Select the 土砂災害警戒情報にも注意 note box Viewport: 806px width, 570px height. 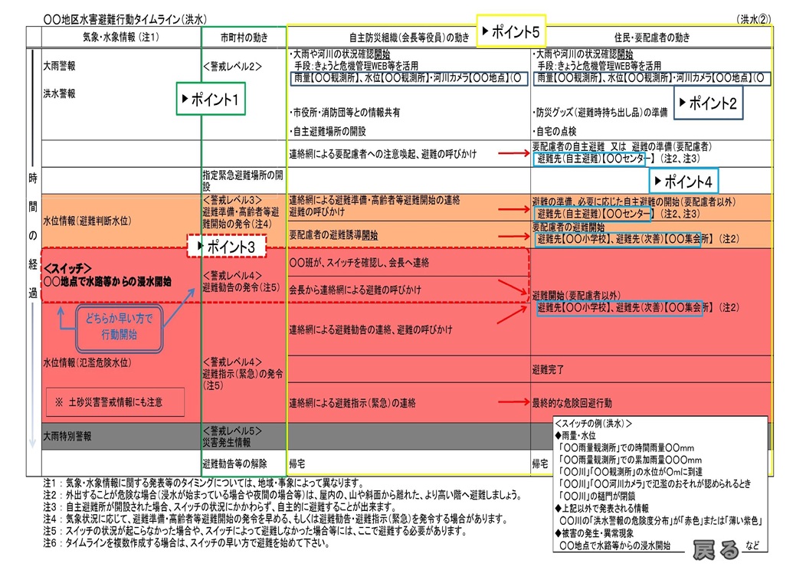pos(113,401)
